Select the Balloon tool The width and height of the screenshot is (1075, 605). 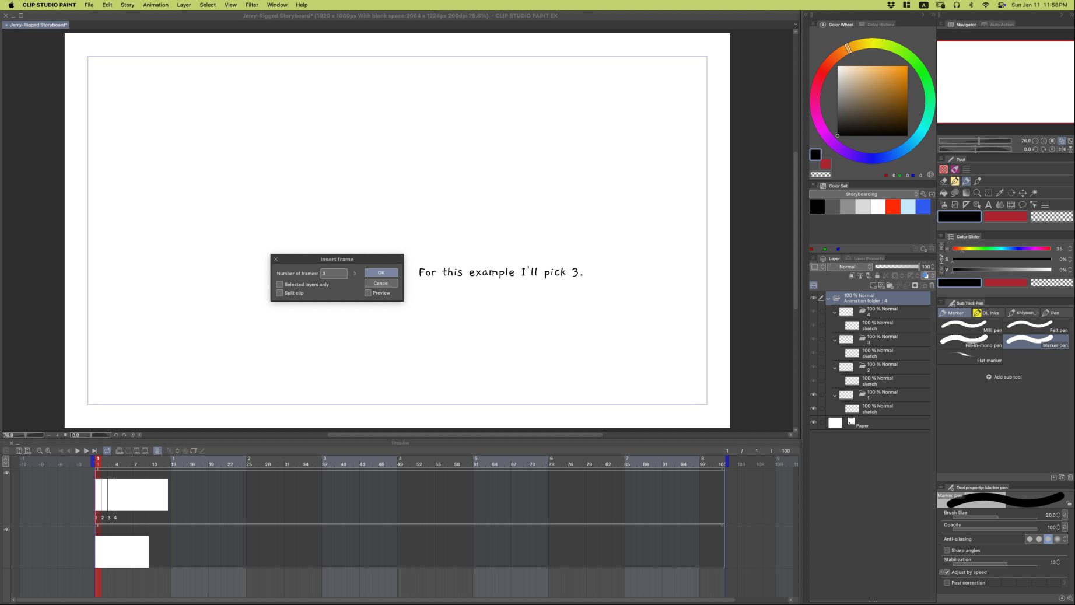[1022, 205]
